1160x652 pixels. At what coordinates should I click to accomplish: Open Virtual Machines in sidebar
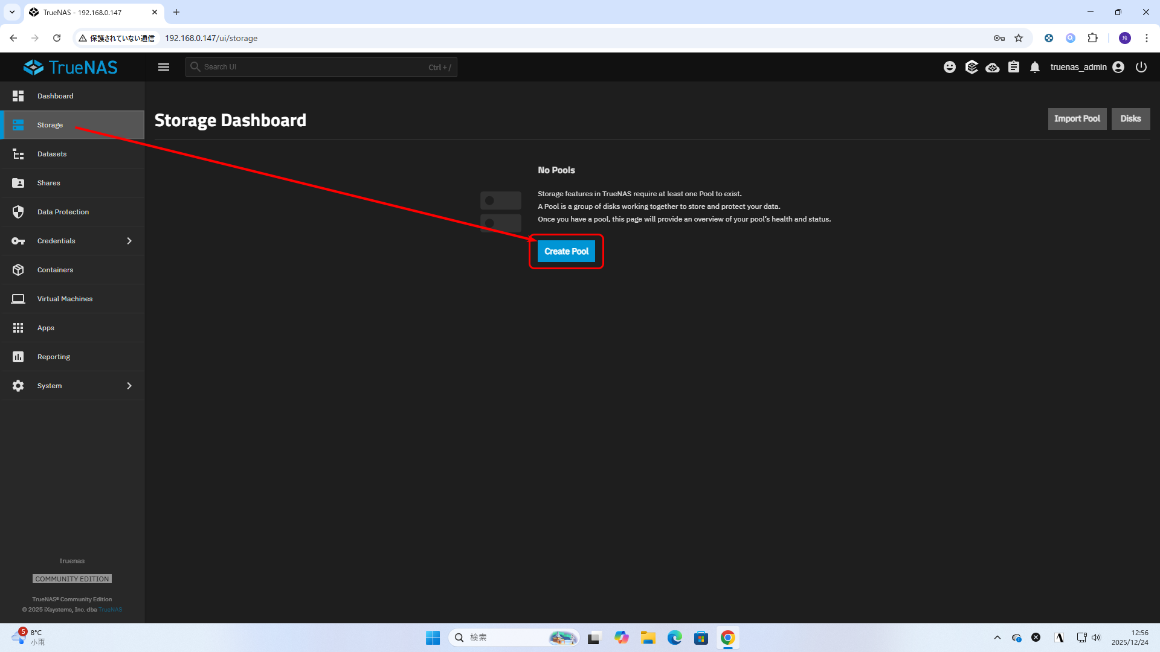(65, 299)
